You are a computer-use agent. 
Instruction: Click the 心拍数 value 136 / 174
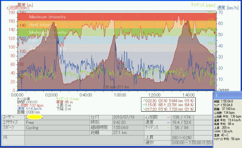coord(181,117)
